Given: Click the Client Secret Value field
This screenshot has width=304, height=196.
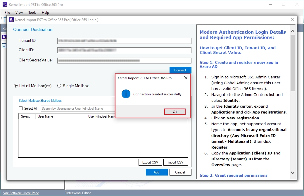Looking at the screenshot, I should (x=124, y=61).
